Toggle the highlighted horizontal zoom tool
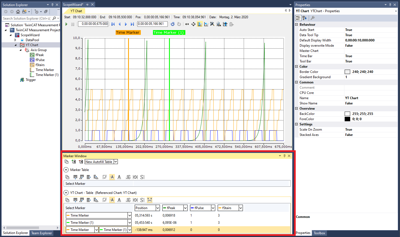Screen dimensions: 400x237 (x=200, y=24)
